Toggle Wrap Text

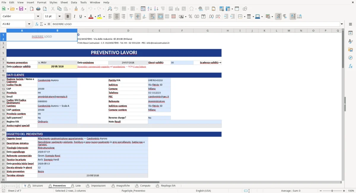coord(152,17)
